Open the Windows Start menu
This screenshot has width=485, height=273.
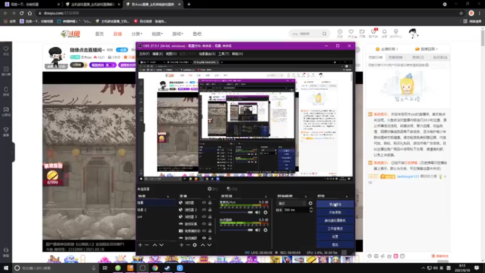coord(6,268)
